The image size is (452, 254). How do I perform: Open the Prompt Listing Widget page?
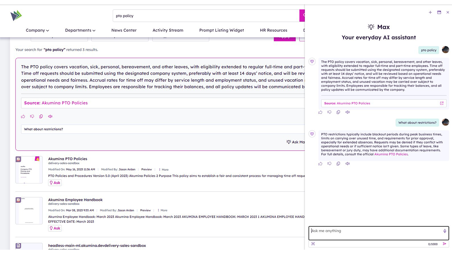coord(221,30)
